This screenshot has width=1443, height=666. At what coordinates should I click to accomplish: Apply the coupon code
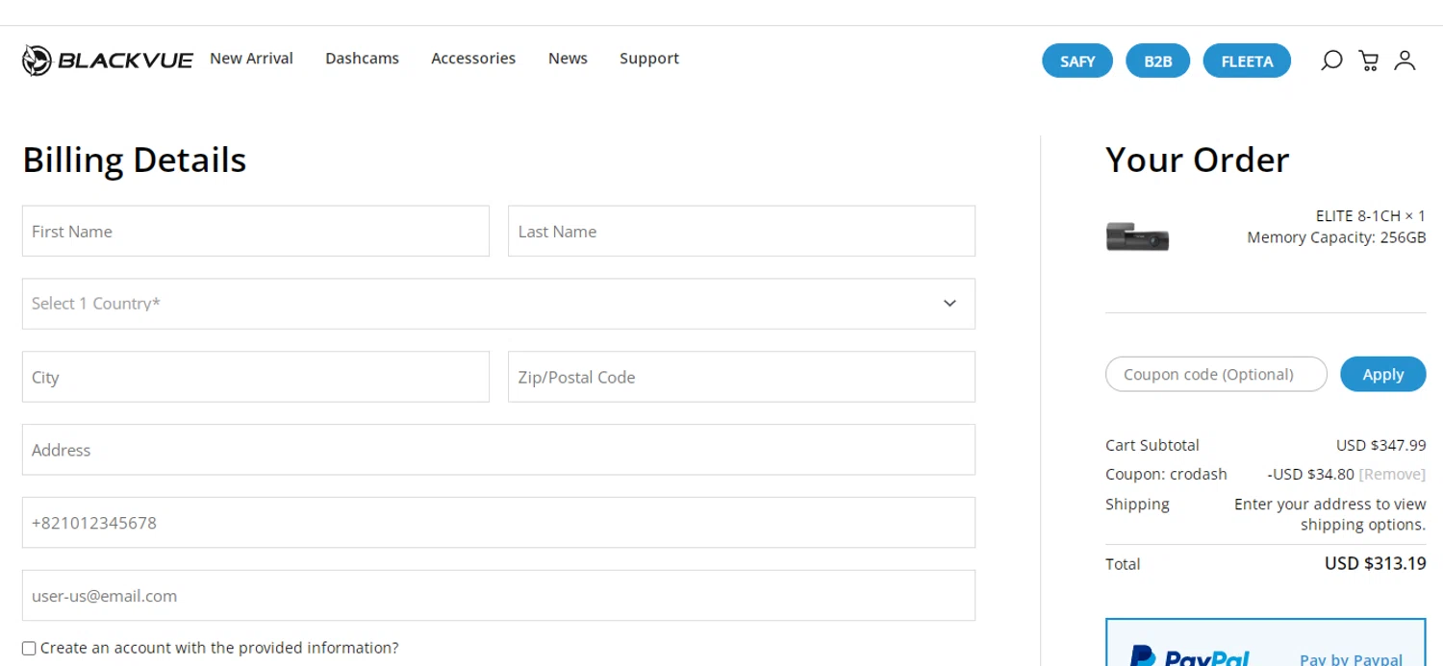click(x=1382, y=374)
